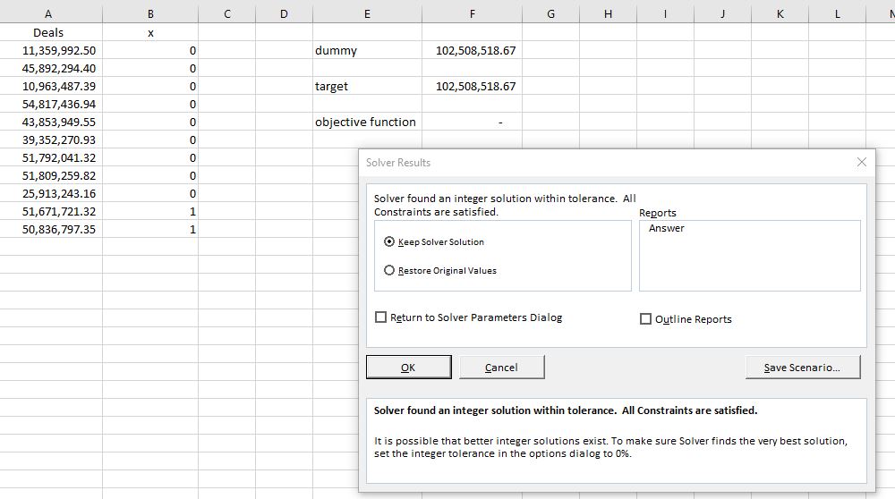Select x value 0 beside 11,359,992.50

(150, 50)
